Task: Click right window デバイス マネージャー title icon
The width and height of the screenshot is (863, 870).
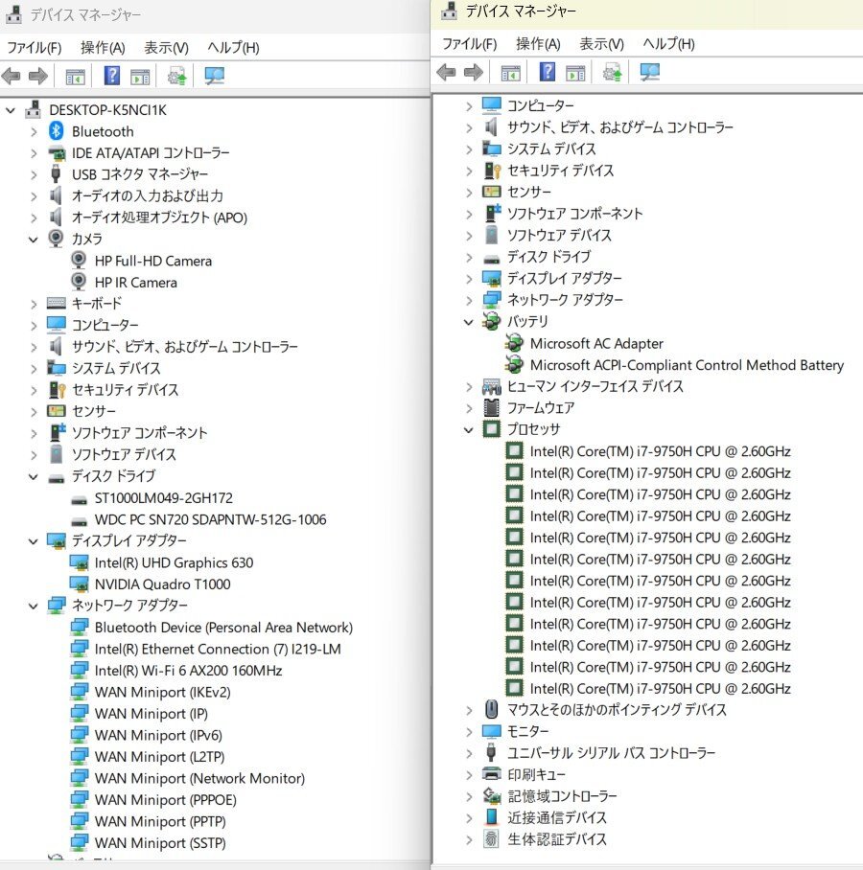Action: [449, 11]
